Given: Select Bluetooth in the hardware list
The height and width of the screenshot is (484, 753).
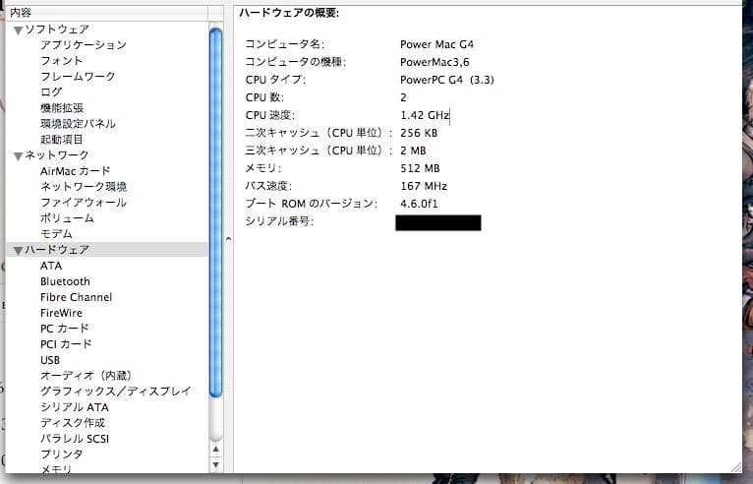Looking at the screenshot, I should (x=65, y=281).
